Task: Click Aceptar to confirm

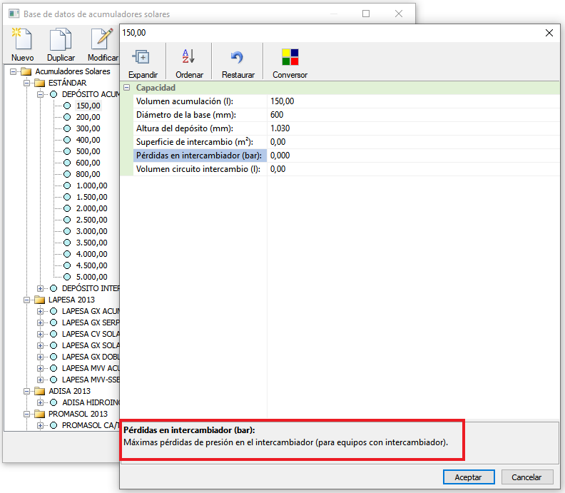Action: 469,477
